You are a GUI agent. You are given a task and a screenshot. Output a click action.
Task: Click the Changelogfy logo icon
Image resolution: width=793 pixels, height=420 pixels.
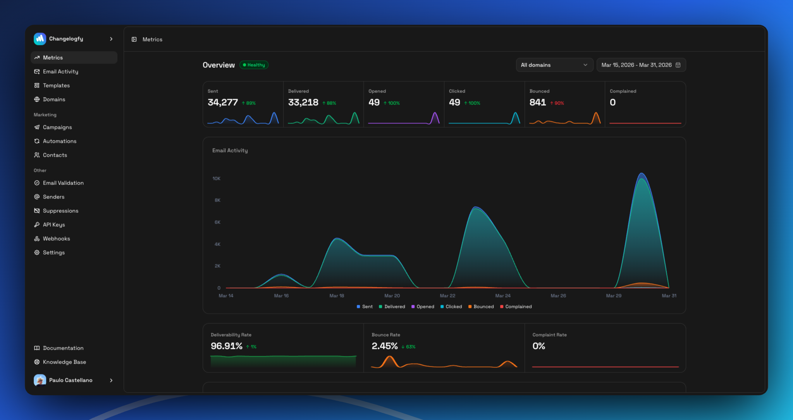tap(40, 39)
